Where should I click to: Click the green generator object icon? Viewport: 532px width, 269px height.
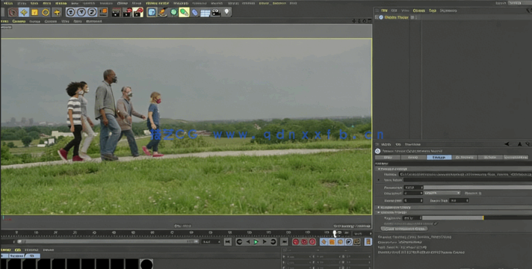[173, 13]
